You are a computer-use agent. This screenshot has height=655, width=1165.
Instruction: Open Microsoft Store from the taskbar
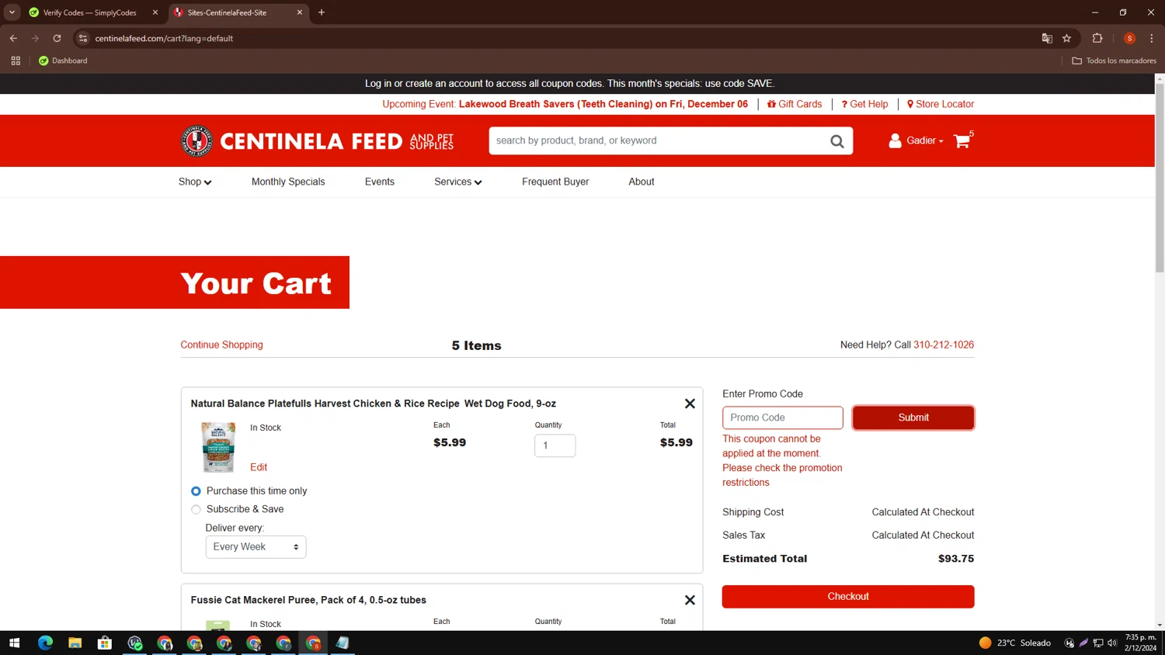click(104, 643)
